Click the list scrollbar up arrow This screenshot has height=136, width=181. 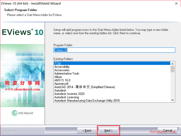point(172,64)
